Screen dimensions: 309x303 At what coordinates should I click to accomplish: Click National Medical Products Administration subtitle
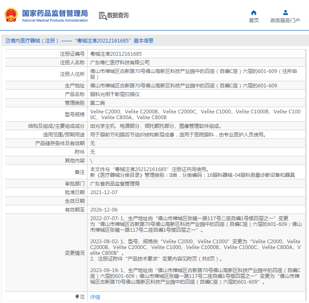[x=55, y=20]
